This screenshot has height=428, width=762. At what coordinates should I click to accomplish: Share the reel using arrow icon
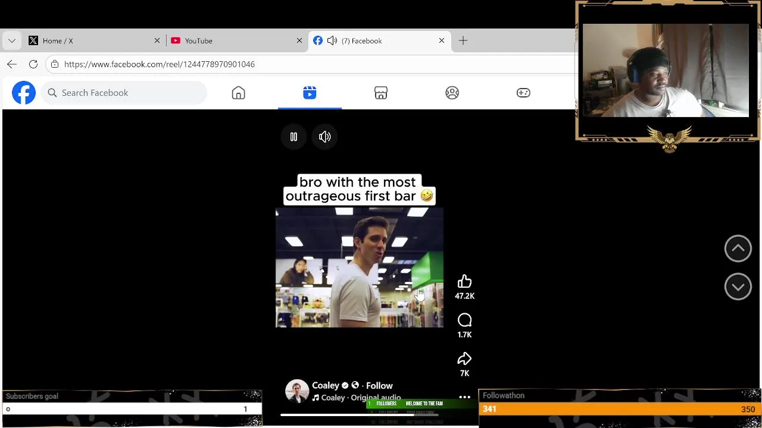point(464,359)
